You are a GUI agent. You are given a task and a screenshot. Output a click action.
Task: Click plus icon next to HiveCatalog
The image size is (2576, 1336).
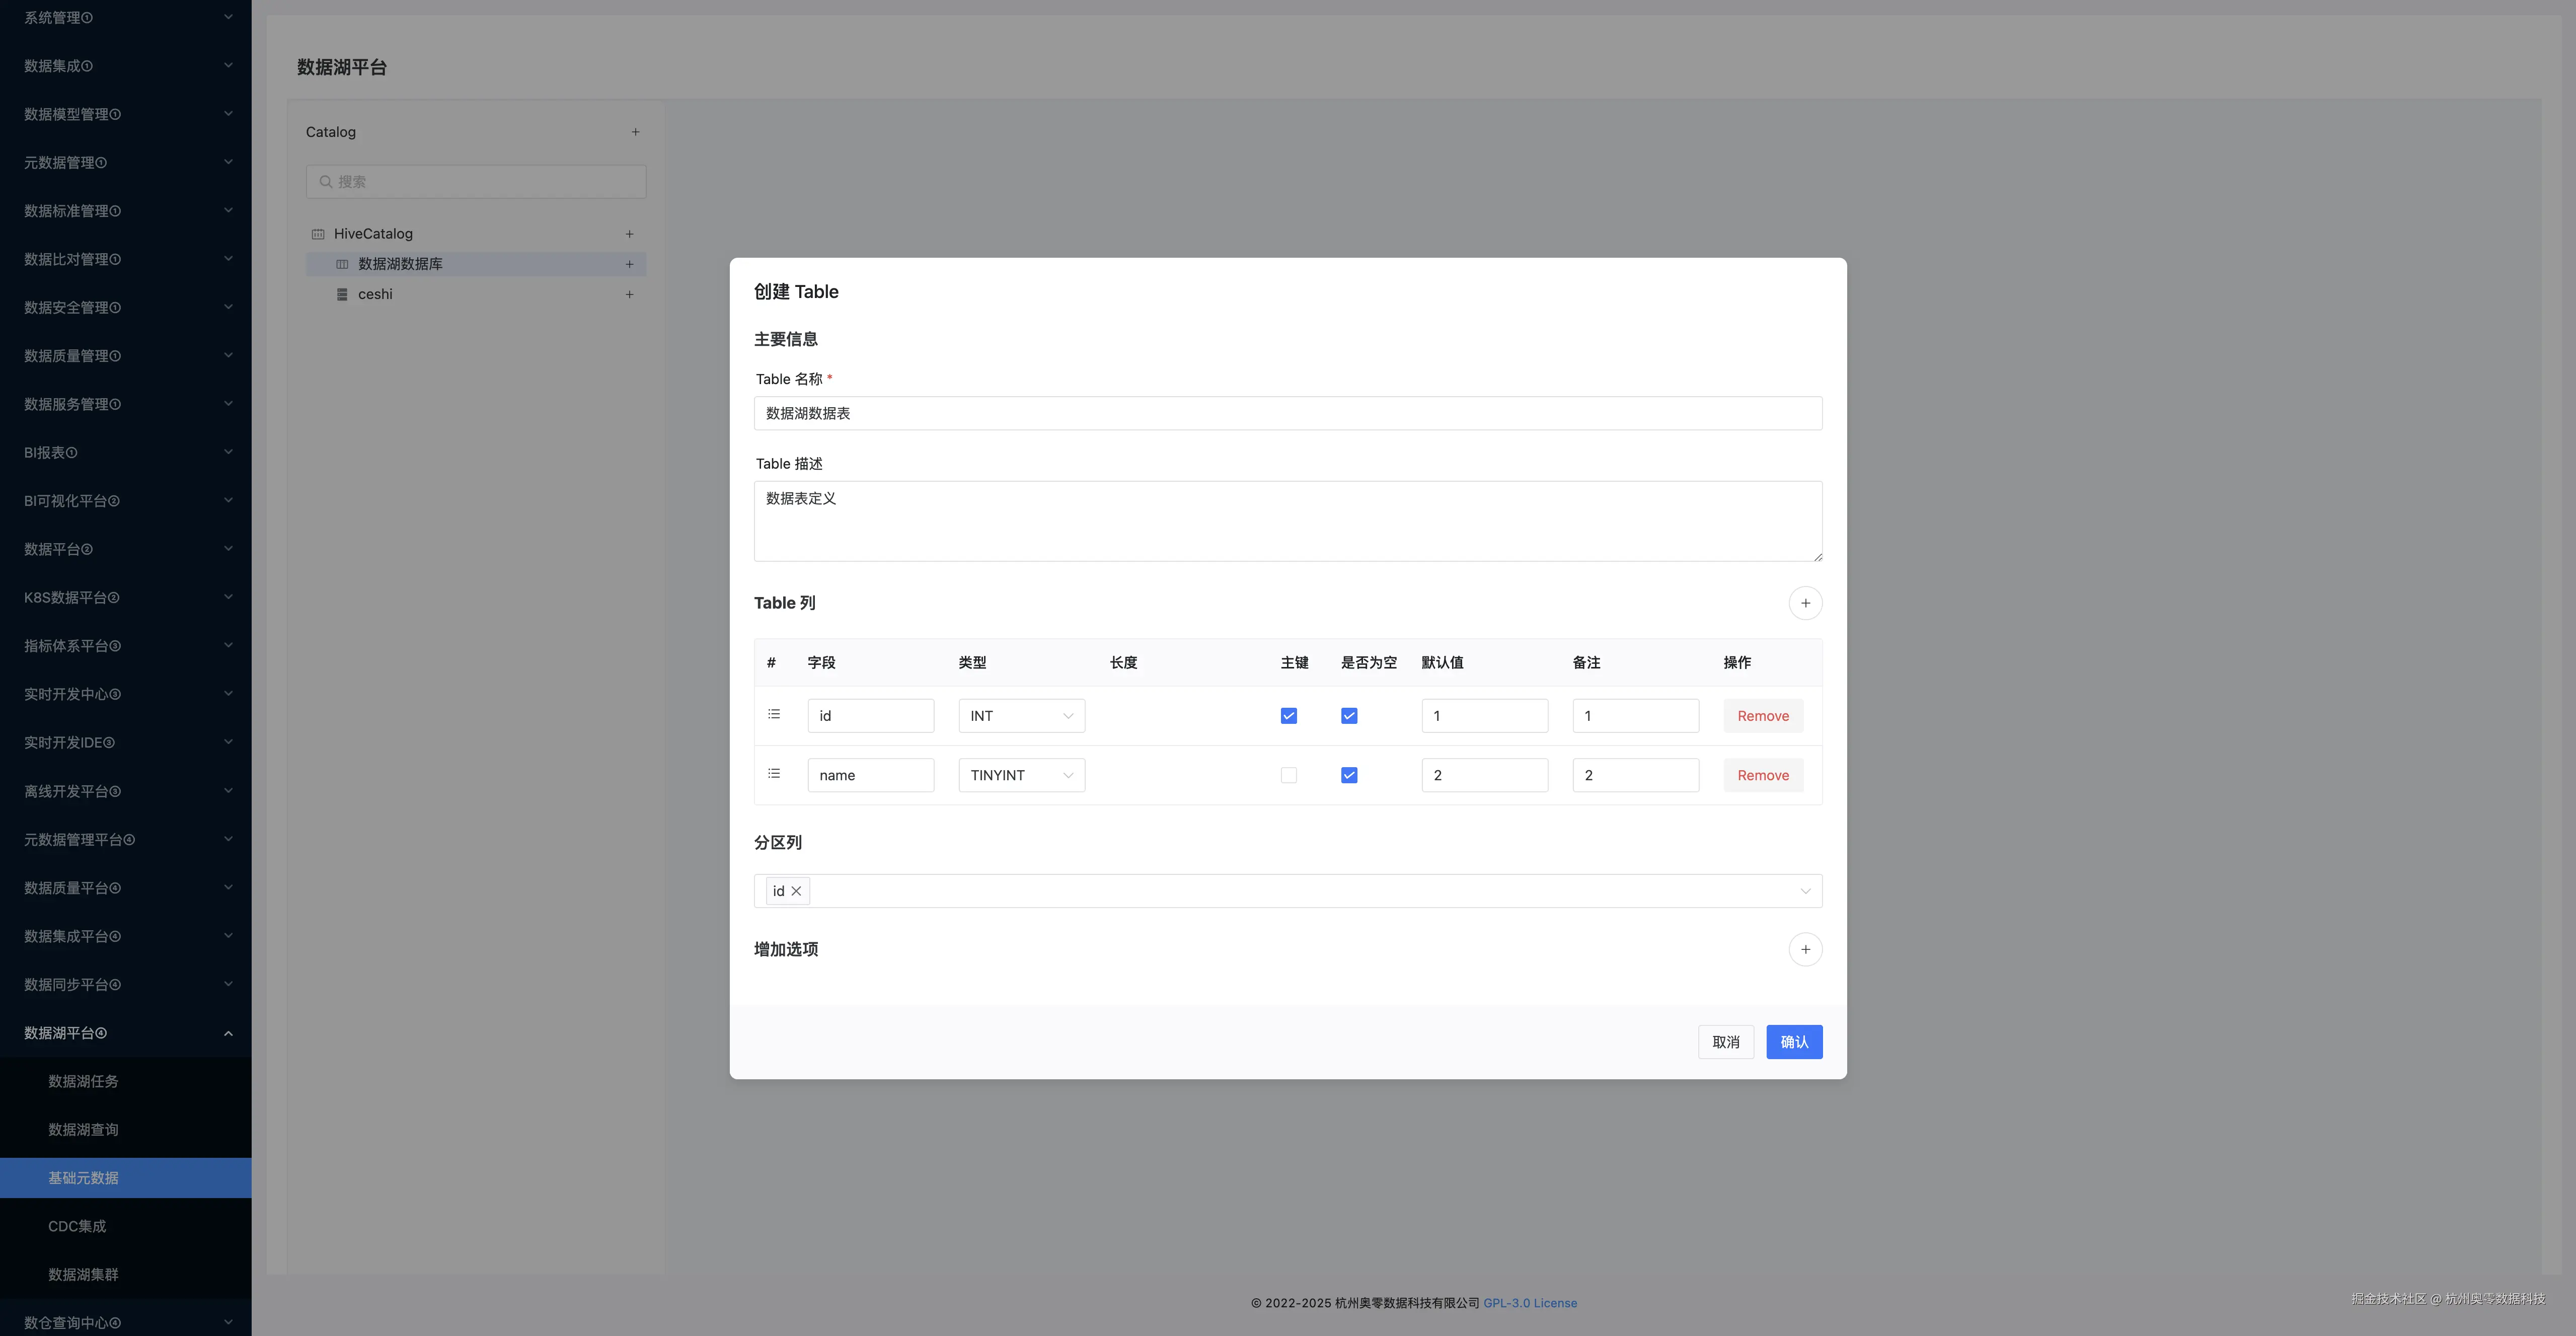point(629,234)
